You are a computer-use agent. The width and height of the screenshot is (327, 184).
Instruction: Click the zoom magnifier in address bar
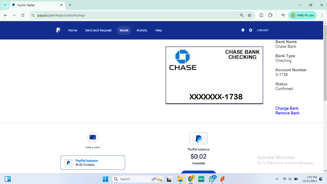click(x=242, y=15)
